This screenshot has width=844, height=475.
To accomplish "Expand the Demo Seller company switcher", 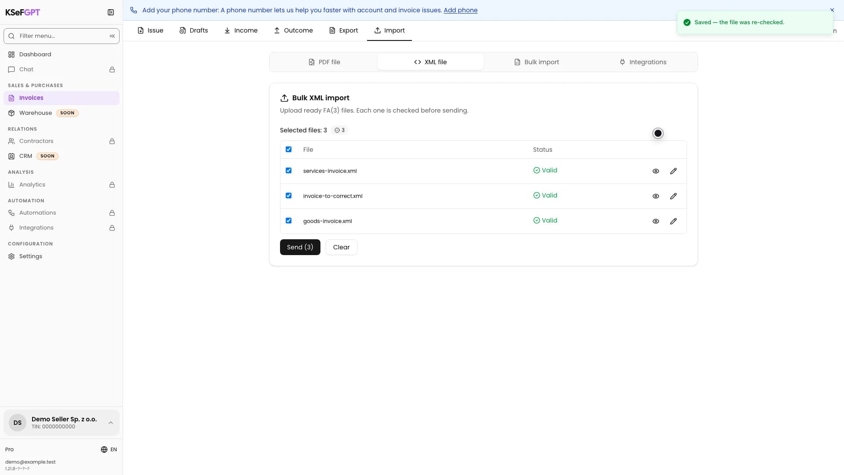I will tap(62, 423).
